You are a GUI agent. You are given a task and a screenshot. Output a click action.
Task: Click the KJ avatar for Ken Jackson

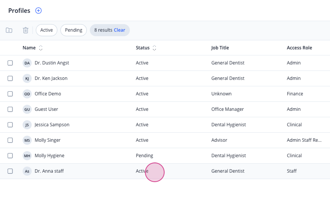coord(27,78)
